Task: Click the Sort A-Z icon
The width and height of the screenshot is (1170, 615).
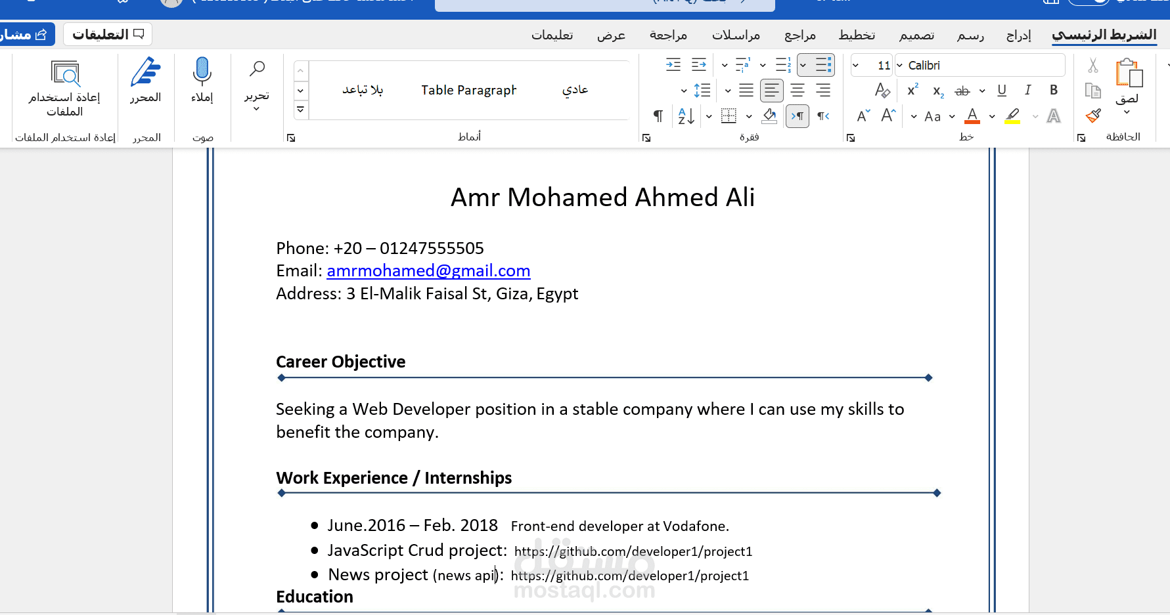Action: click(x=686, y=116)
